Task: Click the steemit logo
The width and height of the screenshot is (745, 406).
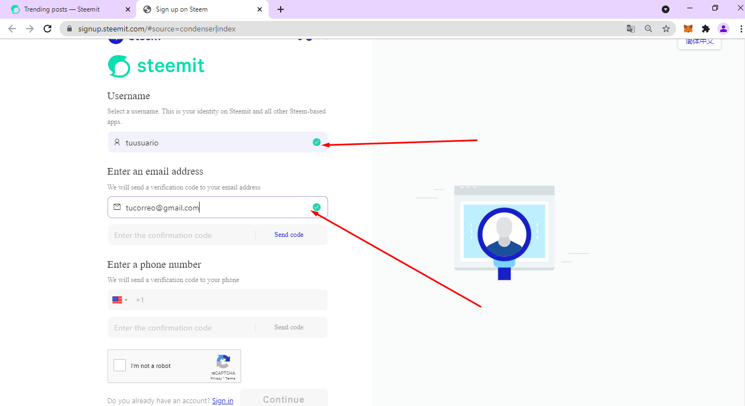Action: [156, 66]
